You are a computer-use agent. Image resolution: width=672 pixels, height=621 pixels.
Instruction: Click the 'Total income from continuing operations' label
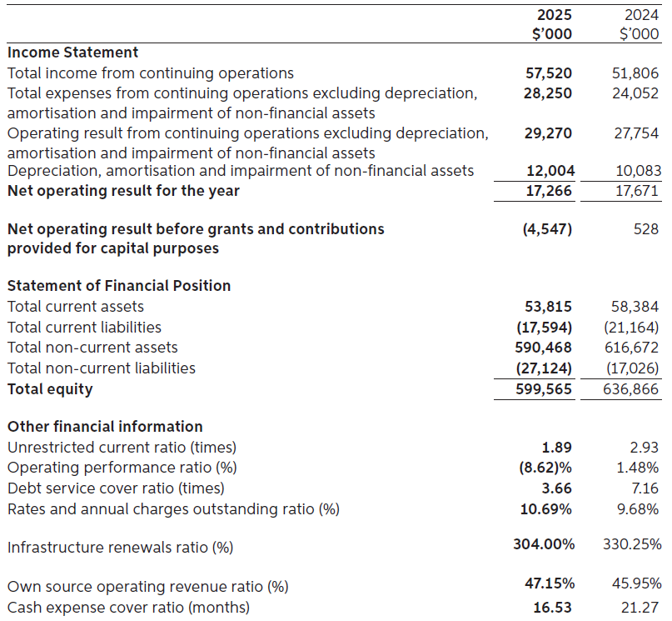pyautogui.click(x=151, y=73)
